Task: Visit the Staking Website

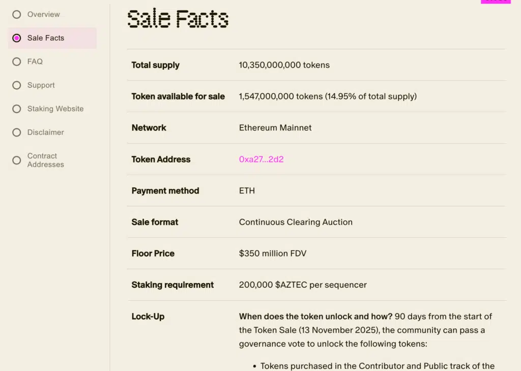Action: (55, 109)
